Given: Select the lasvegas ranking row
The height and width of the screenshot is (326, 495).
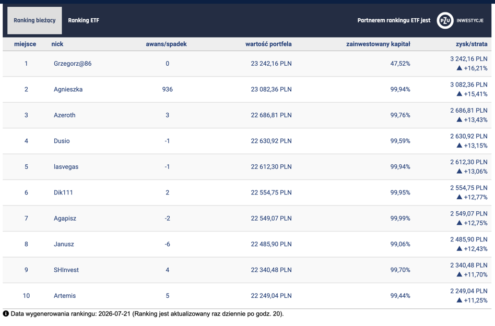Looking at the screenshot, I should click(247, 167).
